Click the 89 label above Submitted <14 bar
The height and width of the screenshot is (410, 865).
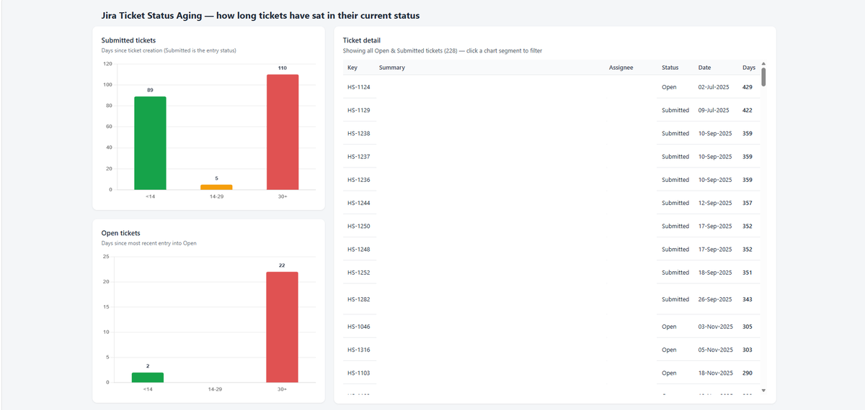(150, 90)
